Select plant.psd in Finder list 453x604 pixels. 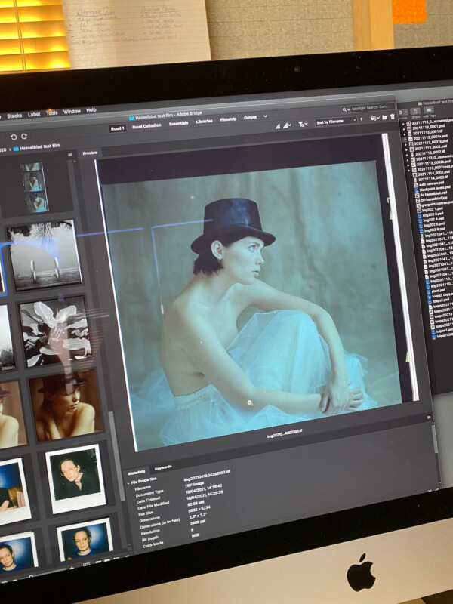coord(437,290)
